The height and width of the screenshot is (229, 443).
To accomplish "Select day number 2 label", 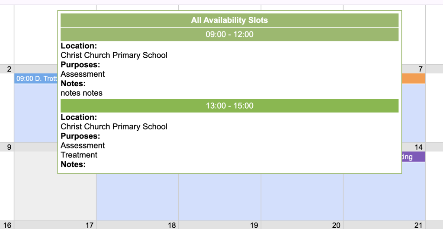I will (9, 69).
